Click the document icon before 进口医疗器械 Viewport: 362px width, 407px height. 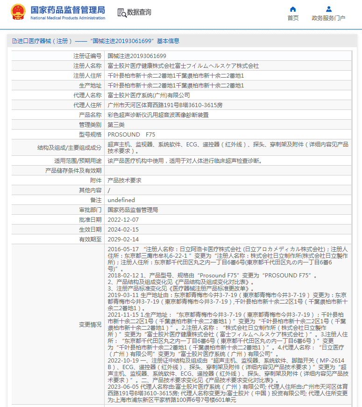click(14, 41)
